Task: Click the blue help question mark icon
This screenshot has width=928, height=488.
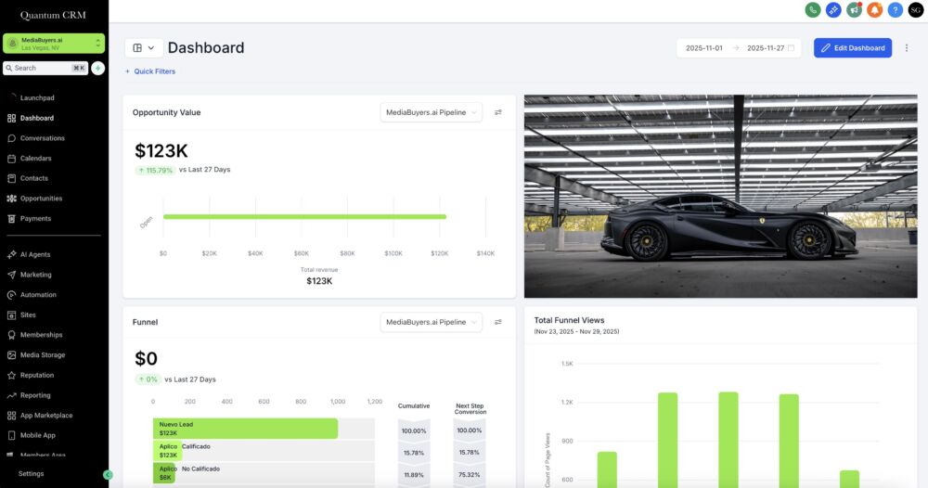Action: (895, 9)
